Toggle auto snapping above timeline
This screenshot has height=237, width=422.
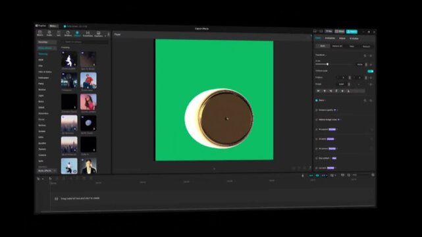[317, 175]
